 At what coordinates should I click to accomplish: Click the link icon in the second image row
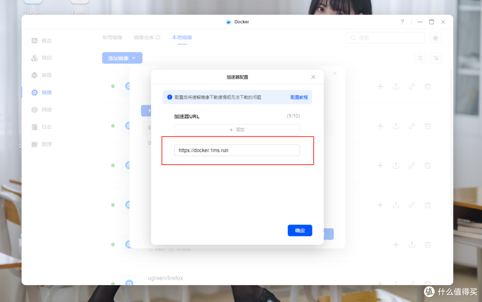point(412,126)
